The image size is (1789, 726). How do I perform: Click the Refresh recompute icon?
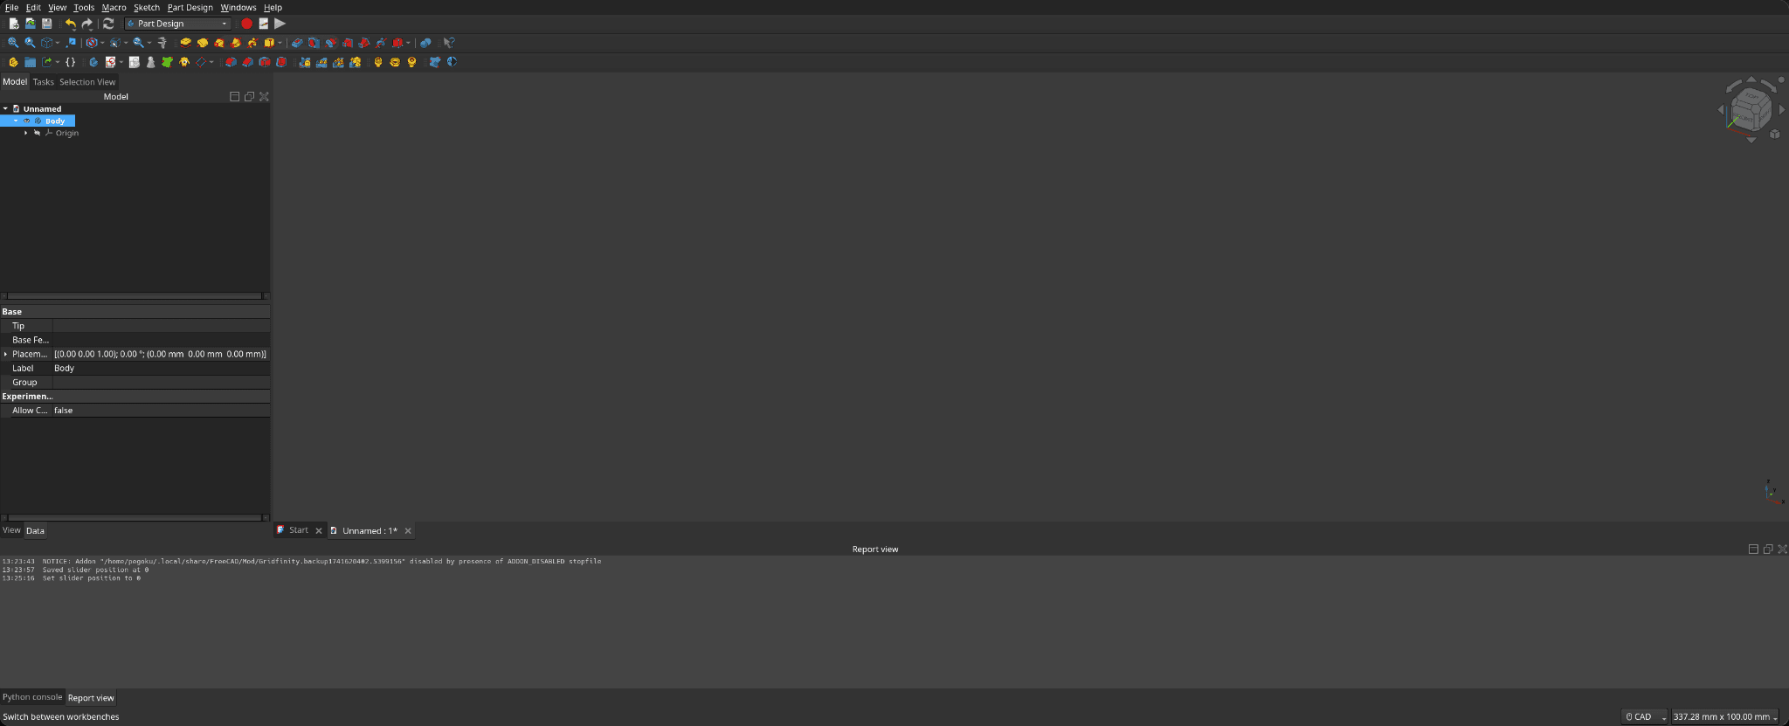[108, 24]
